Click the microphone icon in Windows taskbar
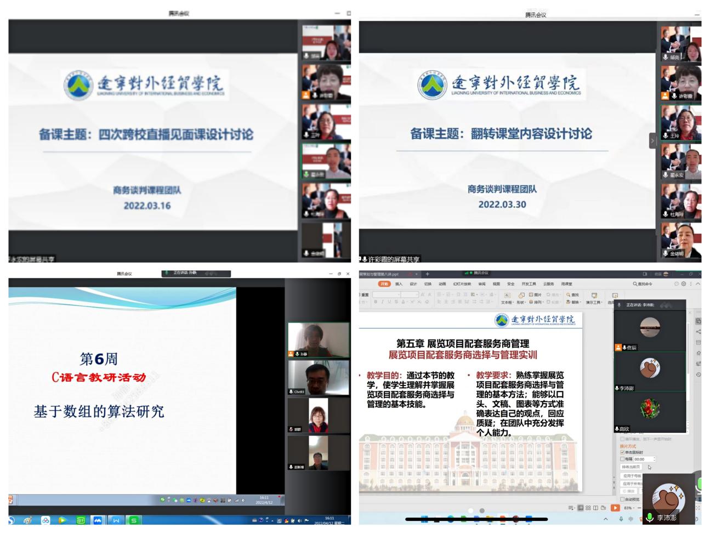Screen dimensions: 710x533 (x=621, y=519)
